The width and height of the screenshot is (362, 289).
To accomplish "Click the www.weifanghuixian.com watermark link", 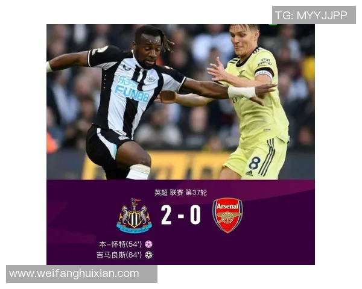I will (x=74, y=274).
